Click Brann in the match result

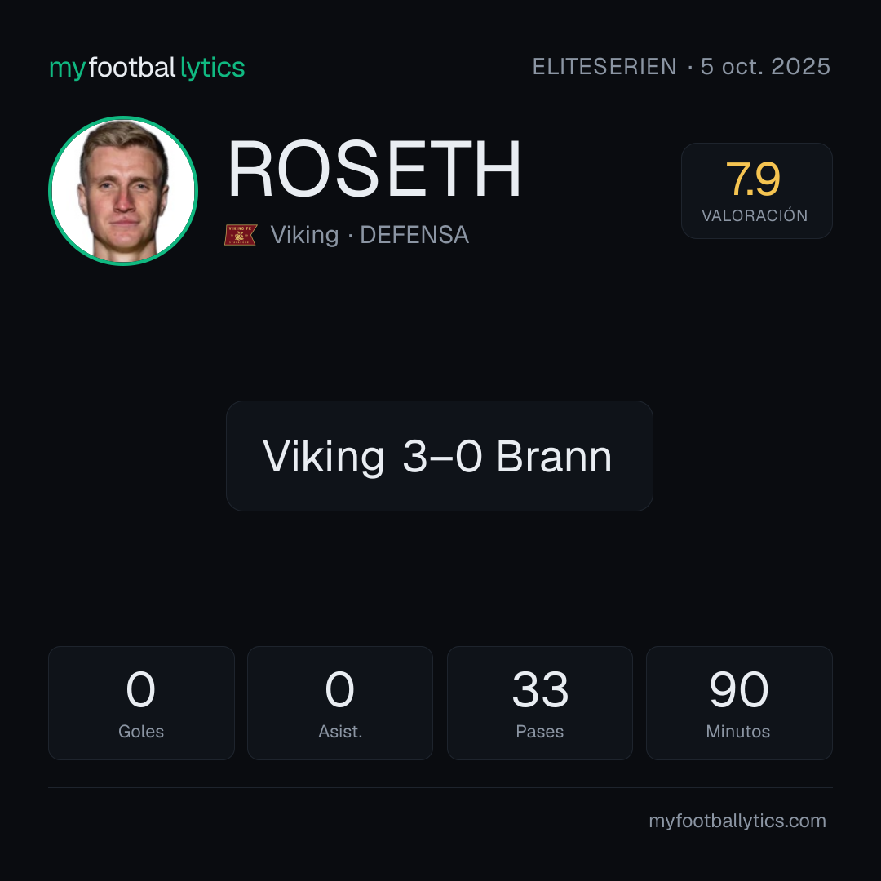tap(554, 456)
